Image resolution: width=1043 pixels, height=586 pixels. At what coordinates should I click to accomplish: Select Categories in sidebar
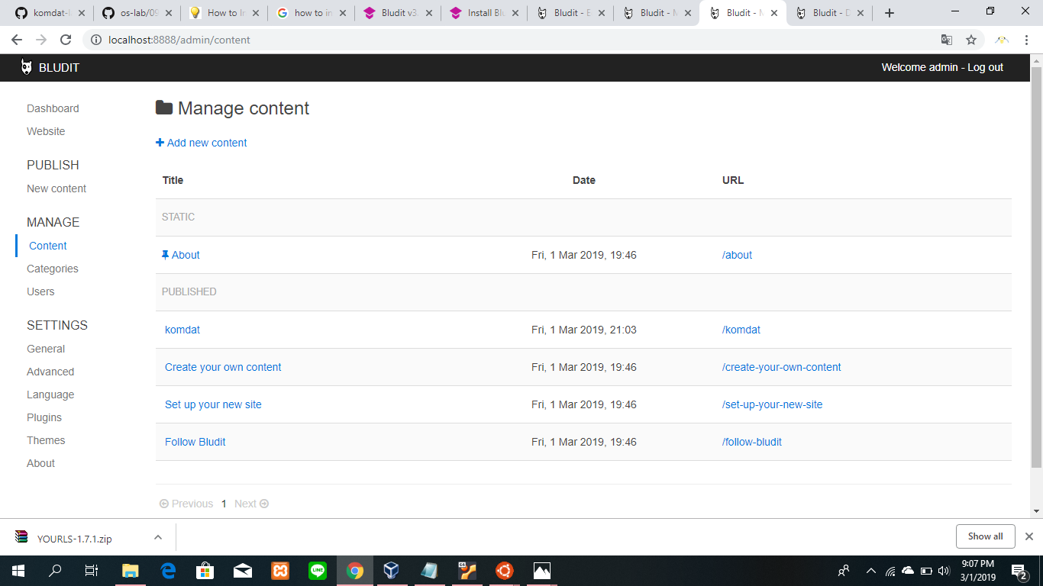point(53,269)
